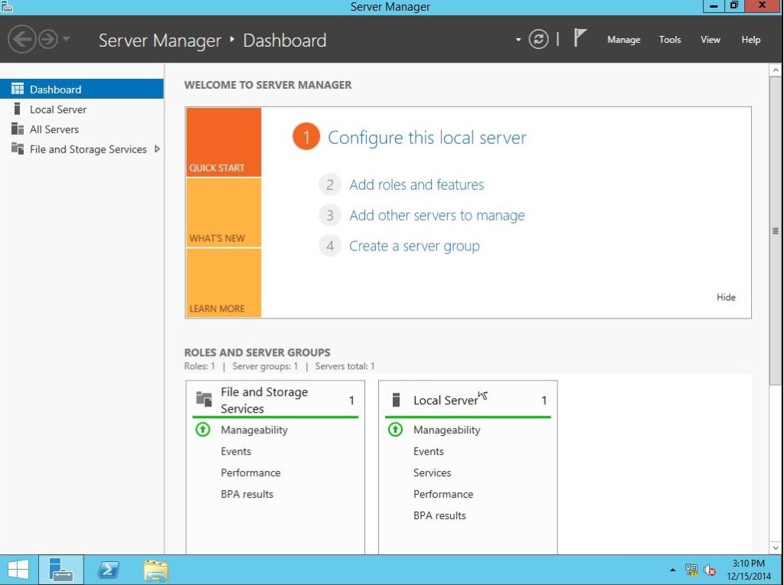Open File Explorer from the taskbar
The width and height of the screenshot is (784, 585).
click(x=155, y=570)
